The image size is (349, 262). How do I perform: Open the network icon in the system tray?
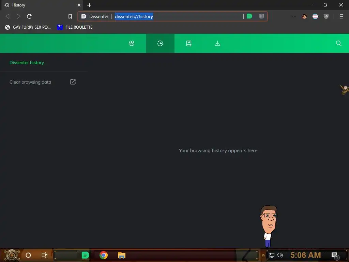[272, 255]
